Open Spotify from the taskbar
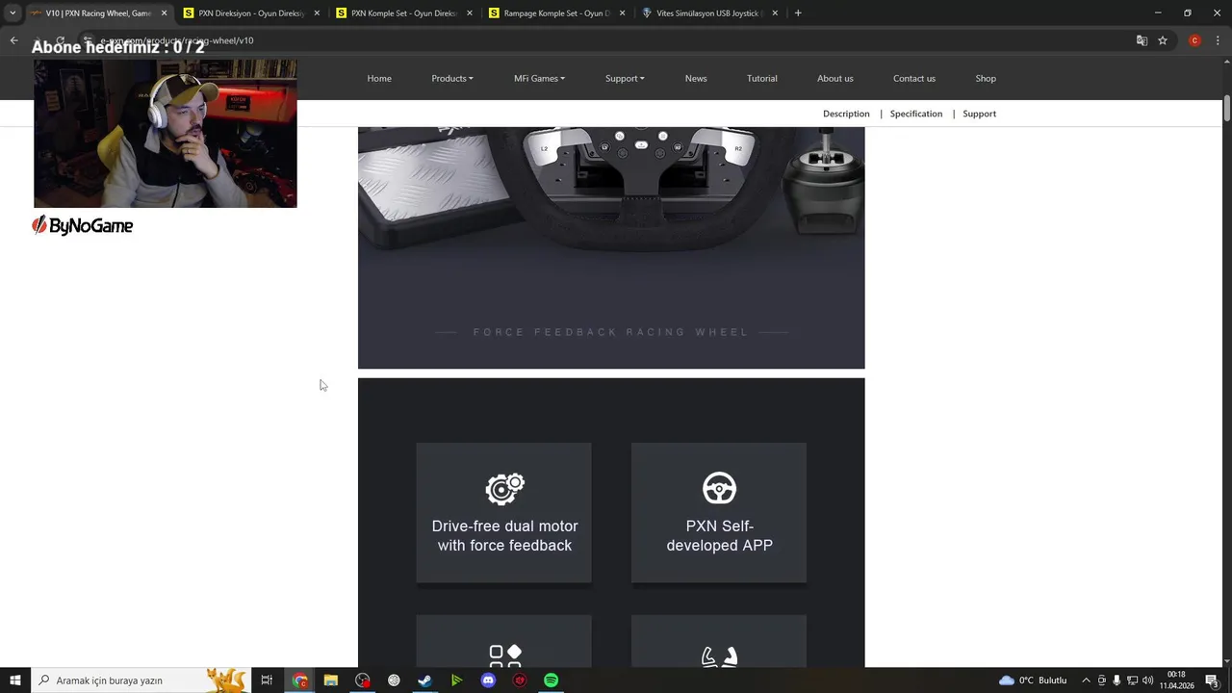Viewport: 1232px width, 693px height. (x=551, y=680)
